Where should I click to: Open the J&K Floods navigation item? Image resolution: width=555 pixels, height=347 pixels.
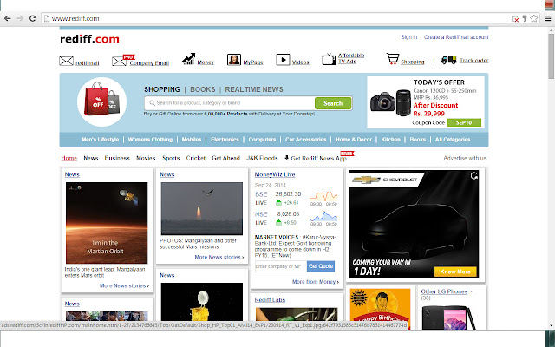(x=262, y=158)
